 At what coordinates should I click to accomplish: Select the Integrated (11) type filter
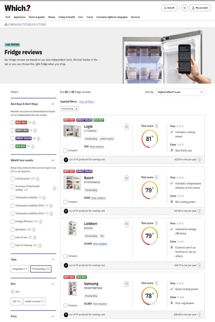(20, 269)
